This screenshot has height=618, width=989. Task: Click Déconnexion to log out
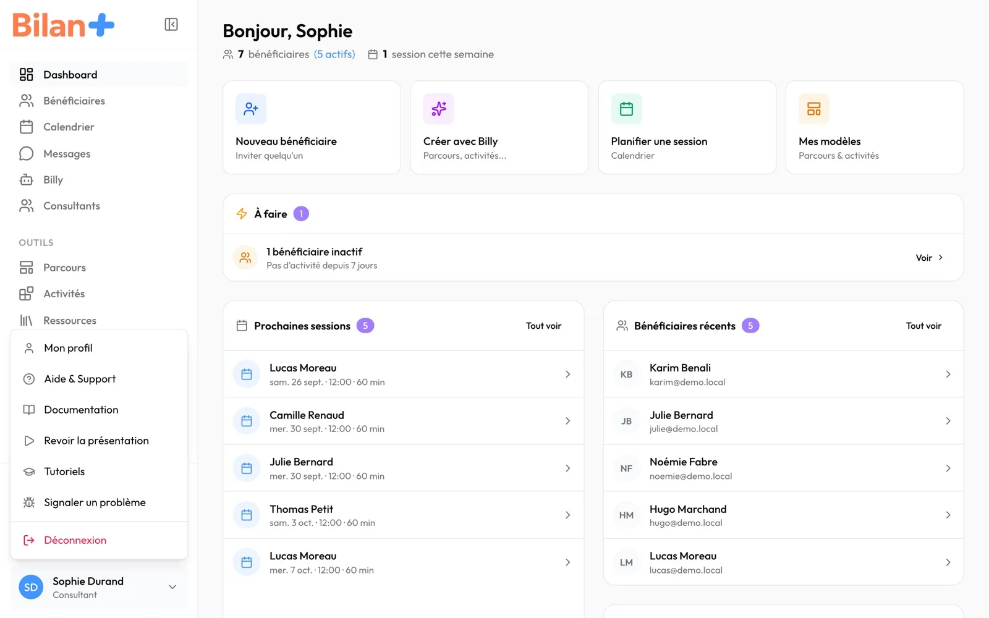99,540
